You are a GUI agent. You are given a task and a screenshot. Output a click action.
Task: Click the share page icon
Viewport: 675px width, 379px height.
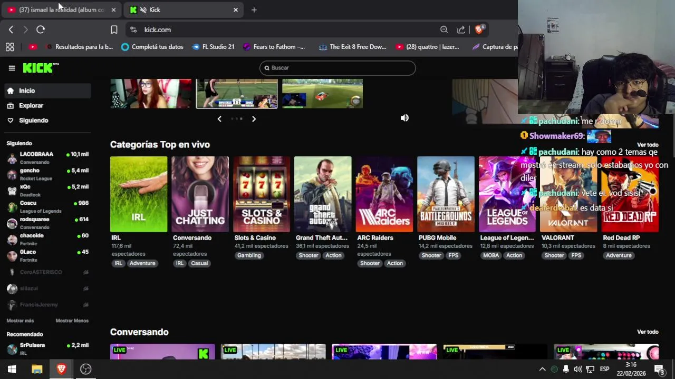[x=461, y=29]
